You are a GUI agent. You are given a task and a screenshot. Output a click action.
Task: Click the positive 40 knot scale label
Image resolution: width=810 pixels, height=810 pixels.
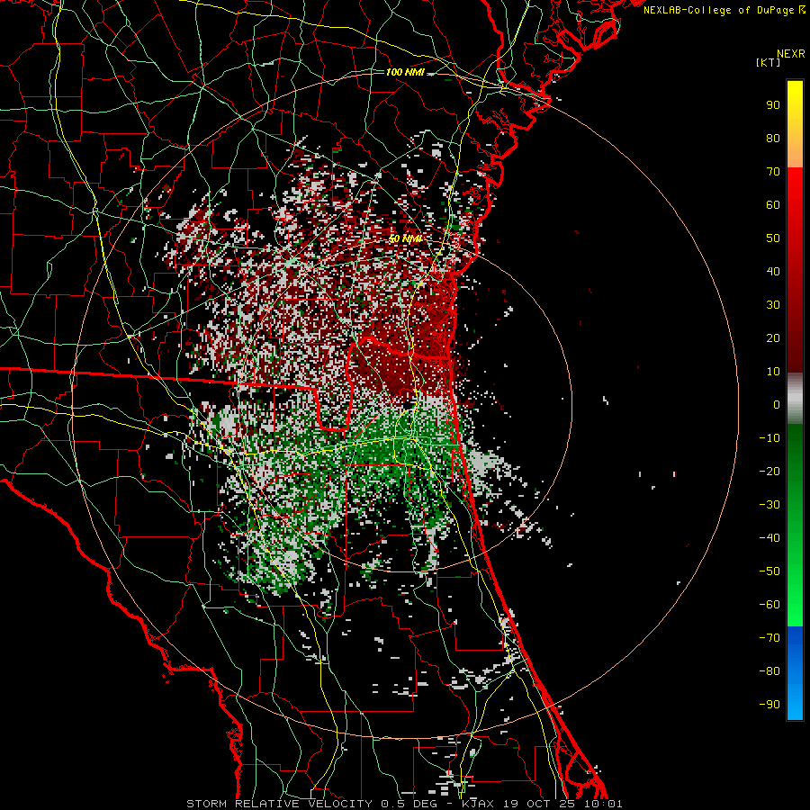(773, 272)
